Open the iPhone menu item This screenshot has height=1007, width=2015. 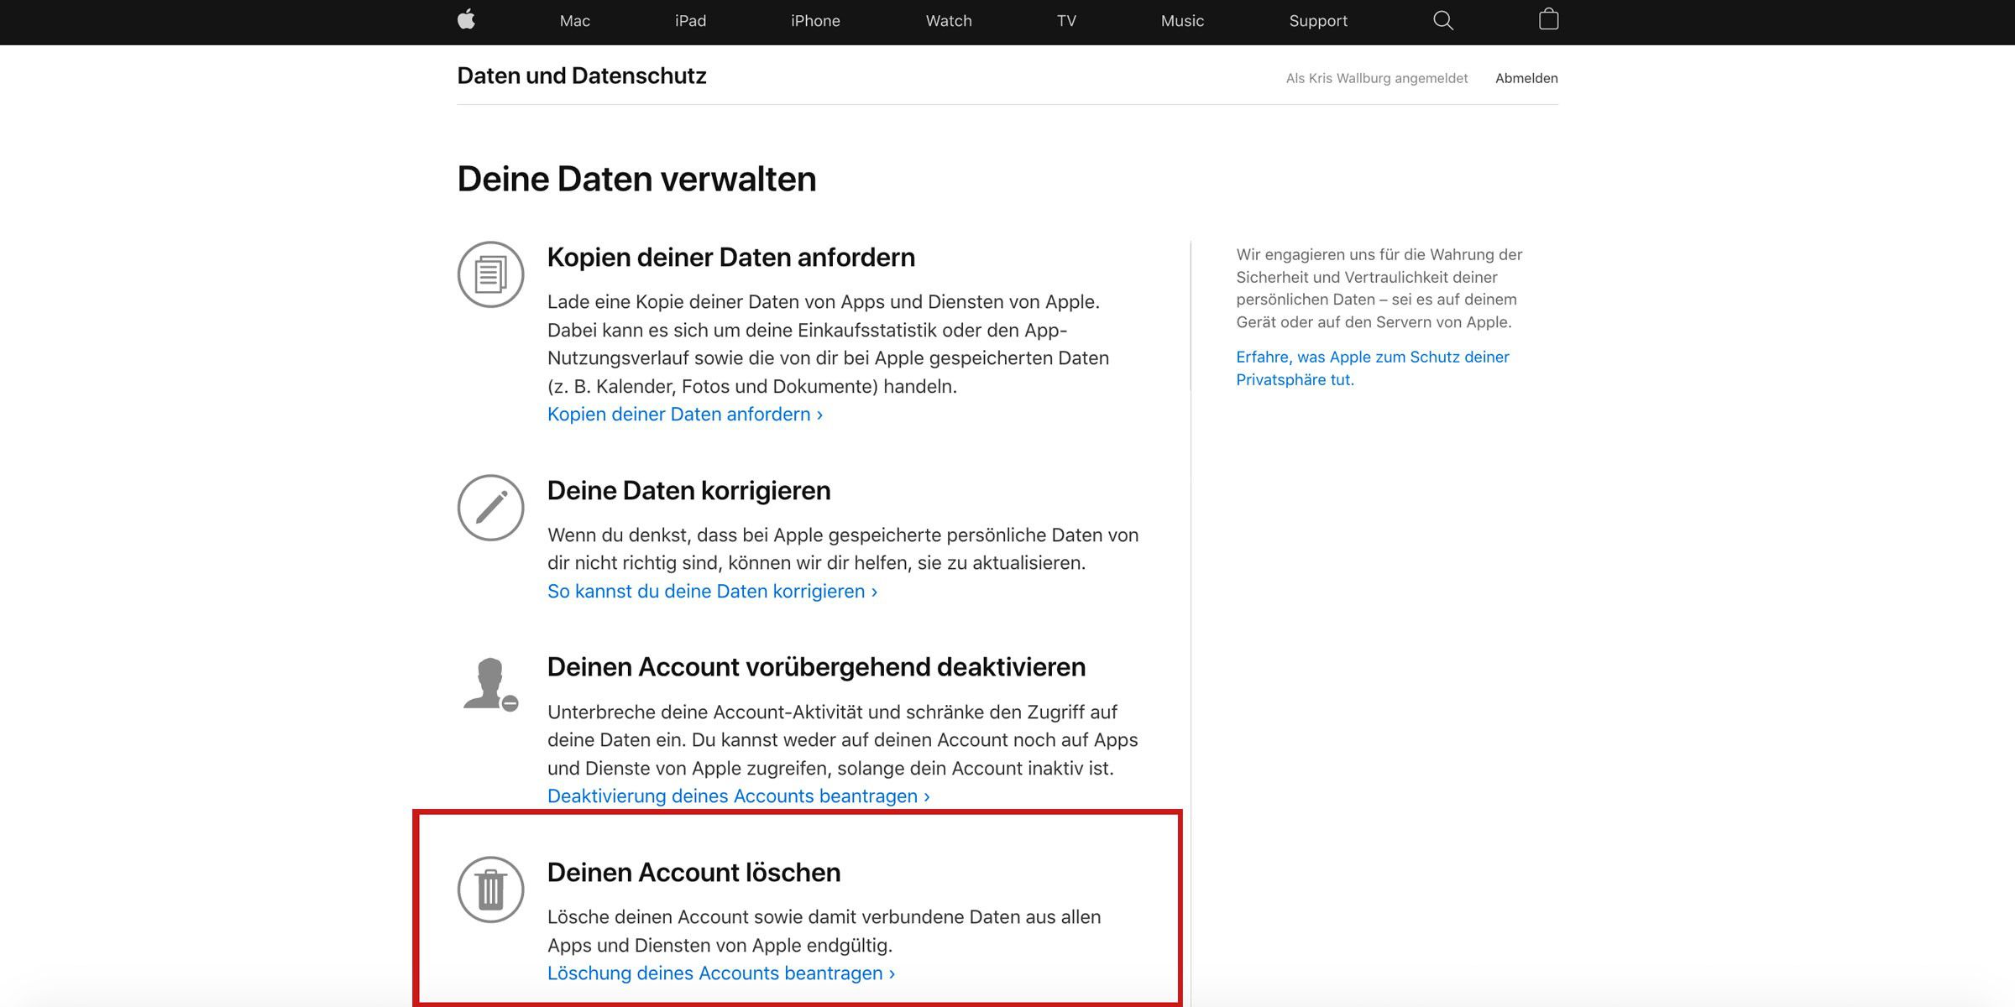[815, 21]
